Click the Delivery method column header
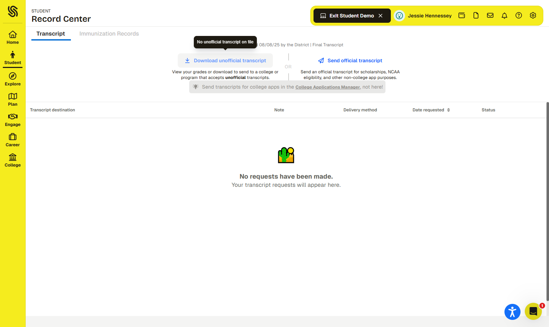 tap(360, 110)
